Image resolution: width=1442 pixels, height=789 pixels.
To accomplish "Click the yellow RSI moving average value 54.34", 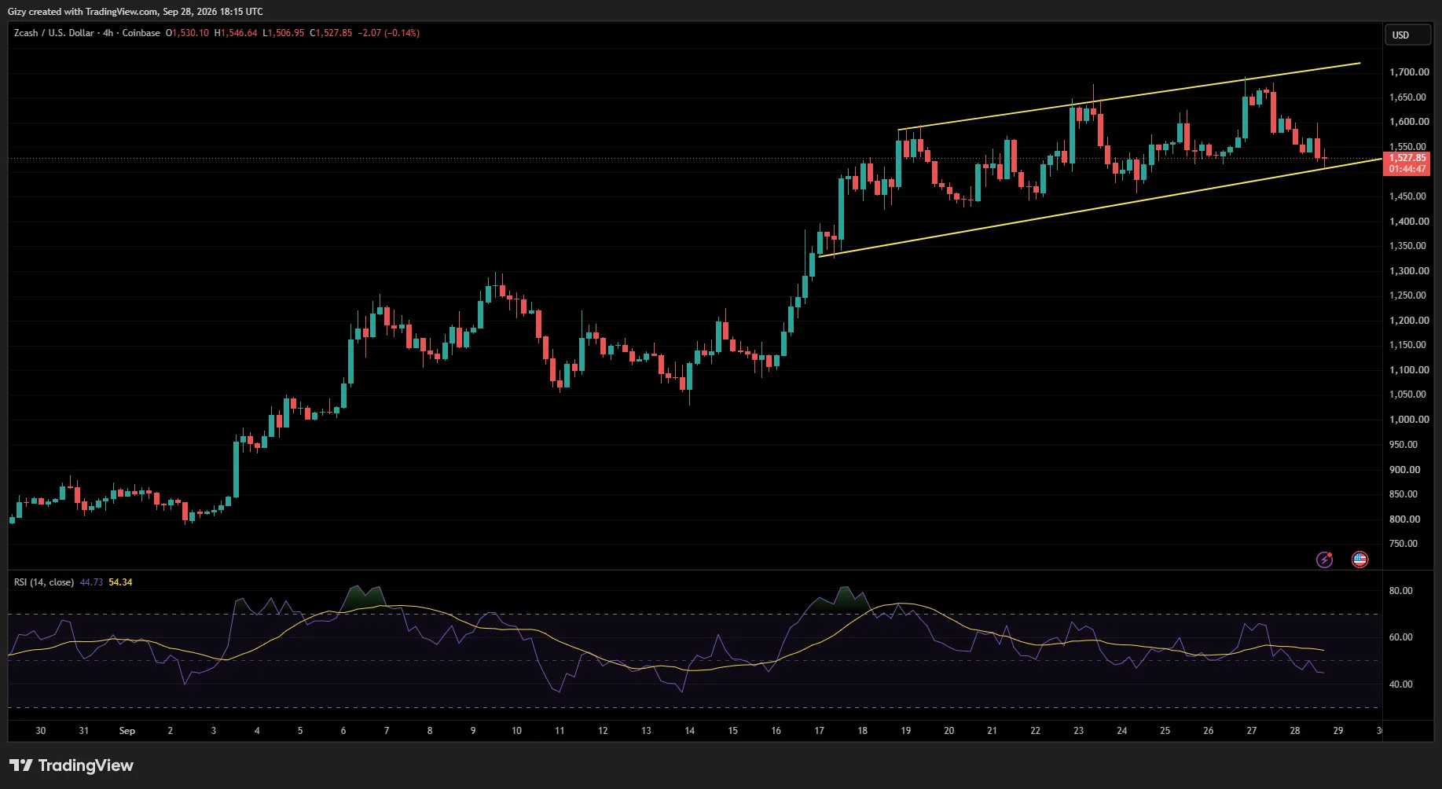I will [x=120, y=582].
